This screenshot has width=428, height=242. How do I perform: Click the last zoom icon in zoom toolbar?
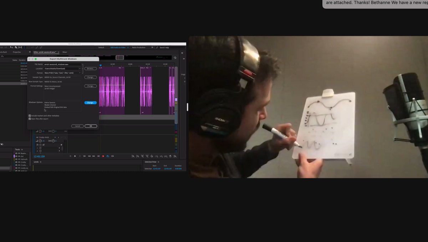[x=175, y=156]
